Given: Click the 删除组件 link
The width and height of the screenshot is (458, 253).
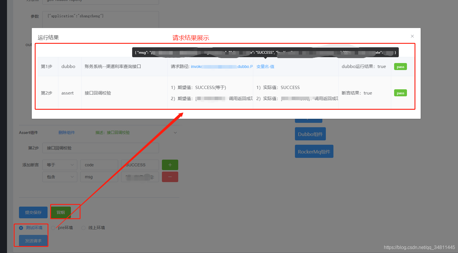Looking at the screenshot, I should (67, 132).
